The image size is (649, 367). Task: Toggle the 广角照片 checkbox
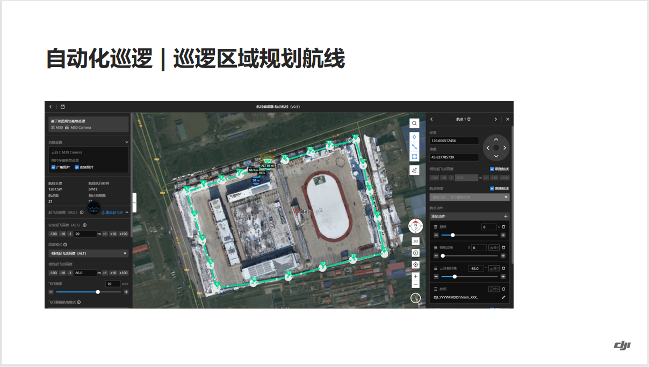tap(53, 167)
